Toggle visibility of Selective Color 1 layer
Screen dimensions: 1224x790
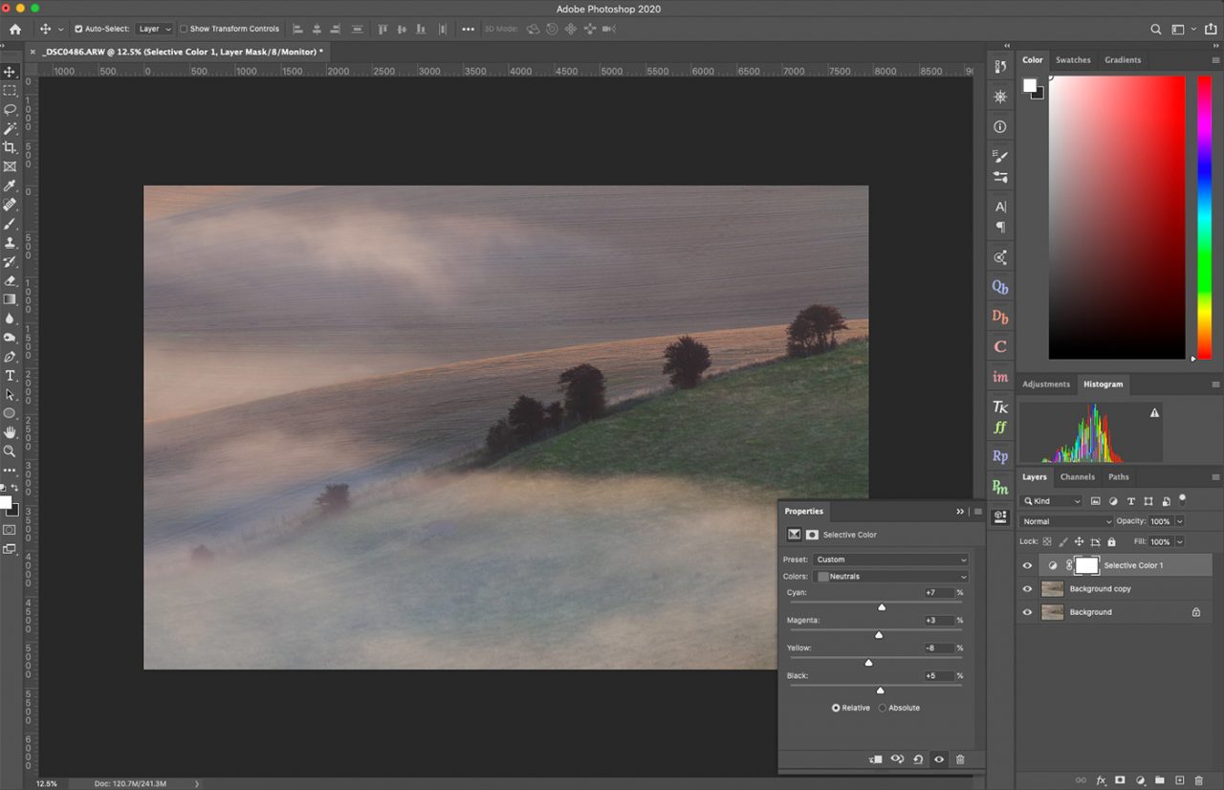click(1027, 565)
